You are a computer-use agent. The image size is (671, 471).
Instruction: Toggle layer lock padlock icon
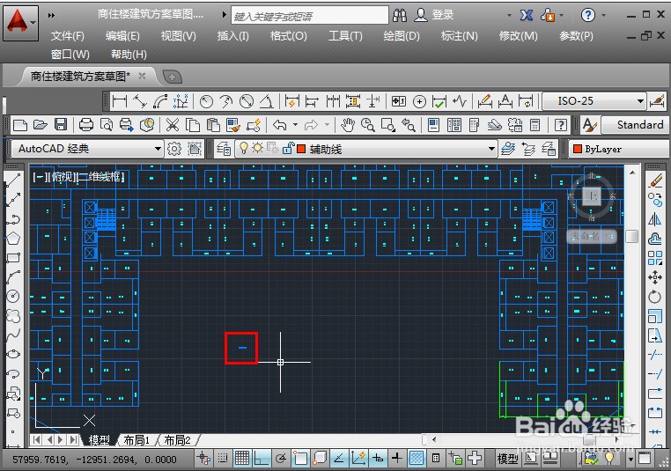(289, 148)
